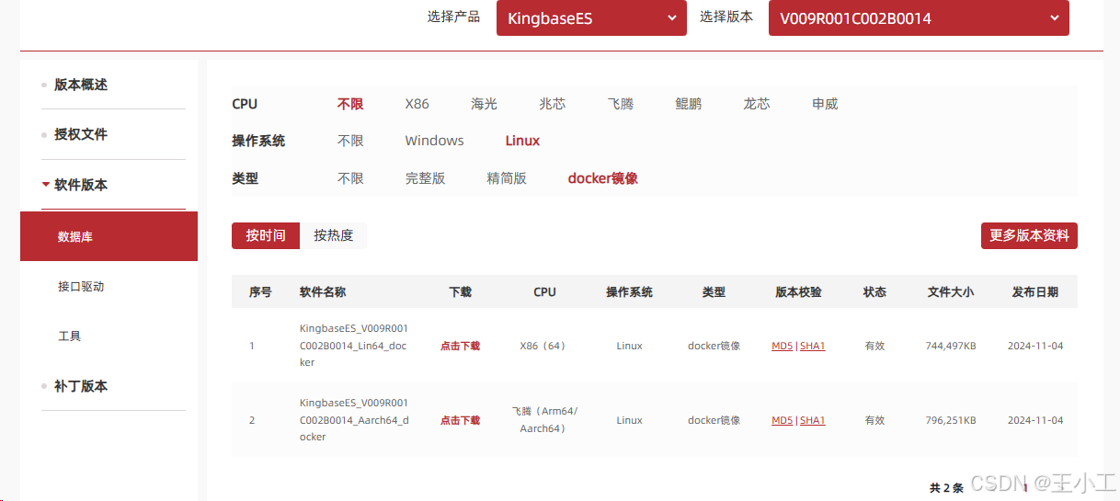Open 版本概述 in sidebar
The width and height of the screenshot is (1120, 501).
click(81, 85)
